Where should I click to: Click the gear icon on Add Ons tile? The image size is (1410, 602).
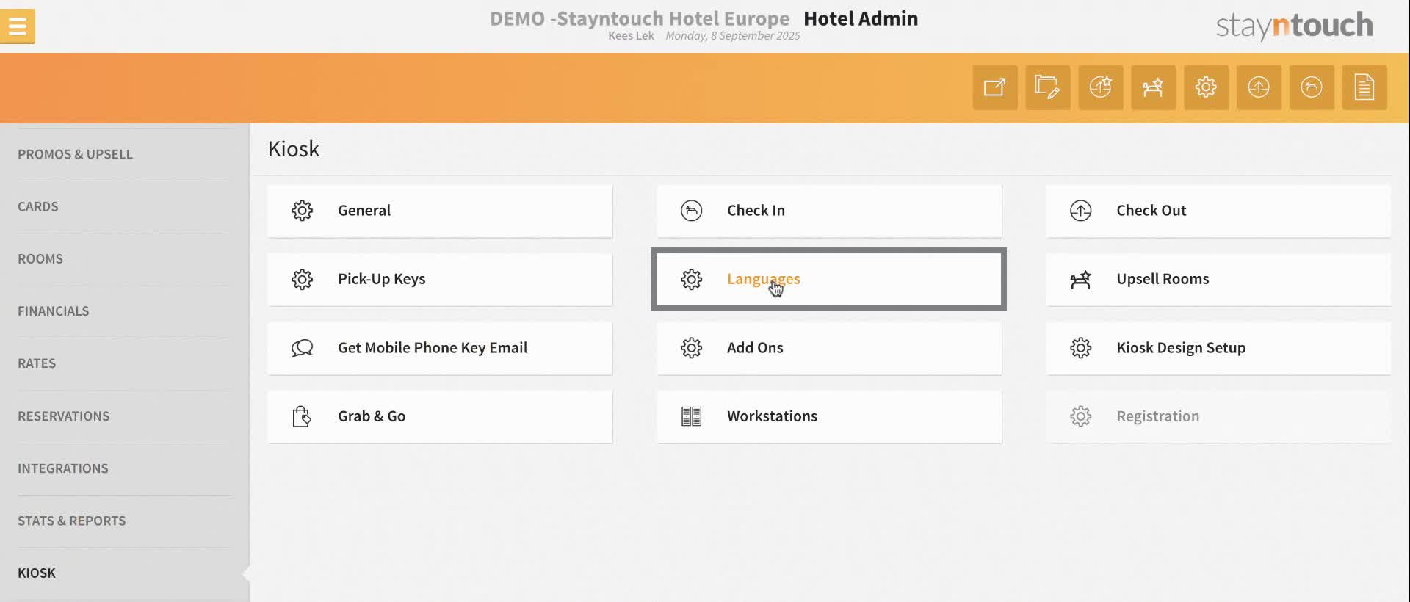point(691,348)
